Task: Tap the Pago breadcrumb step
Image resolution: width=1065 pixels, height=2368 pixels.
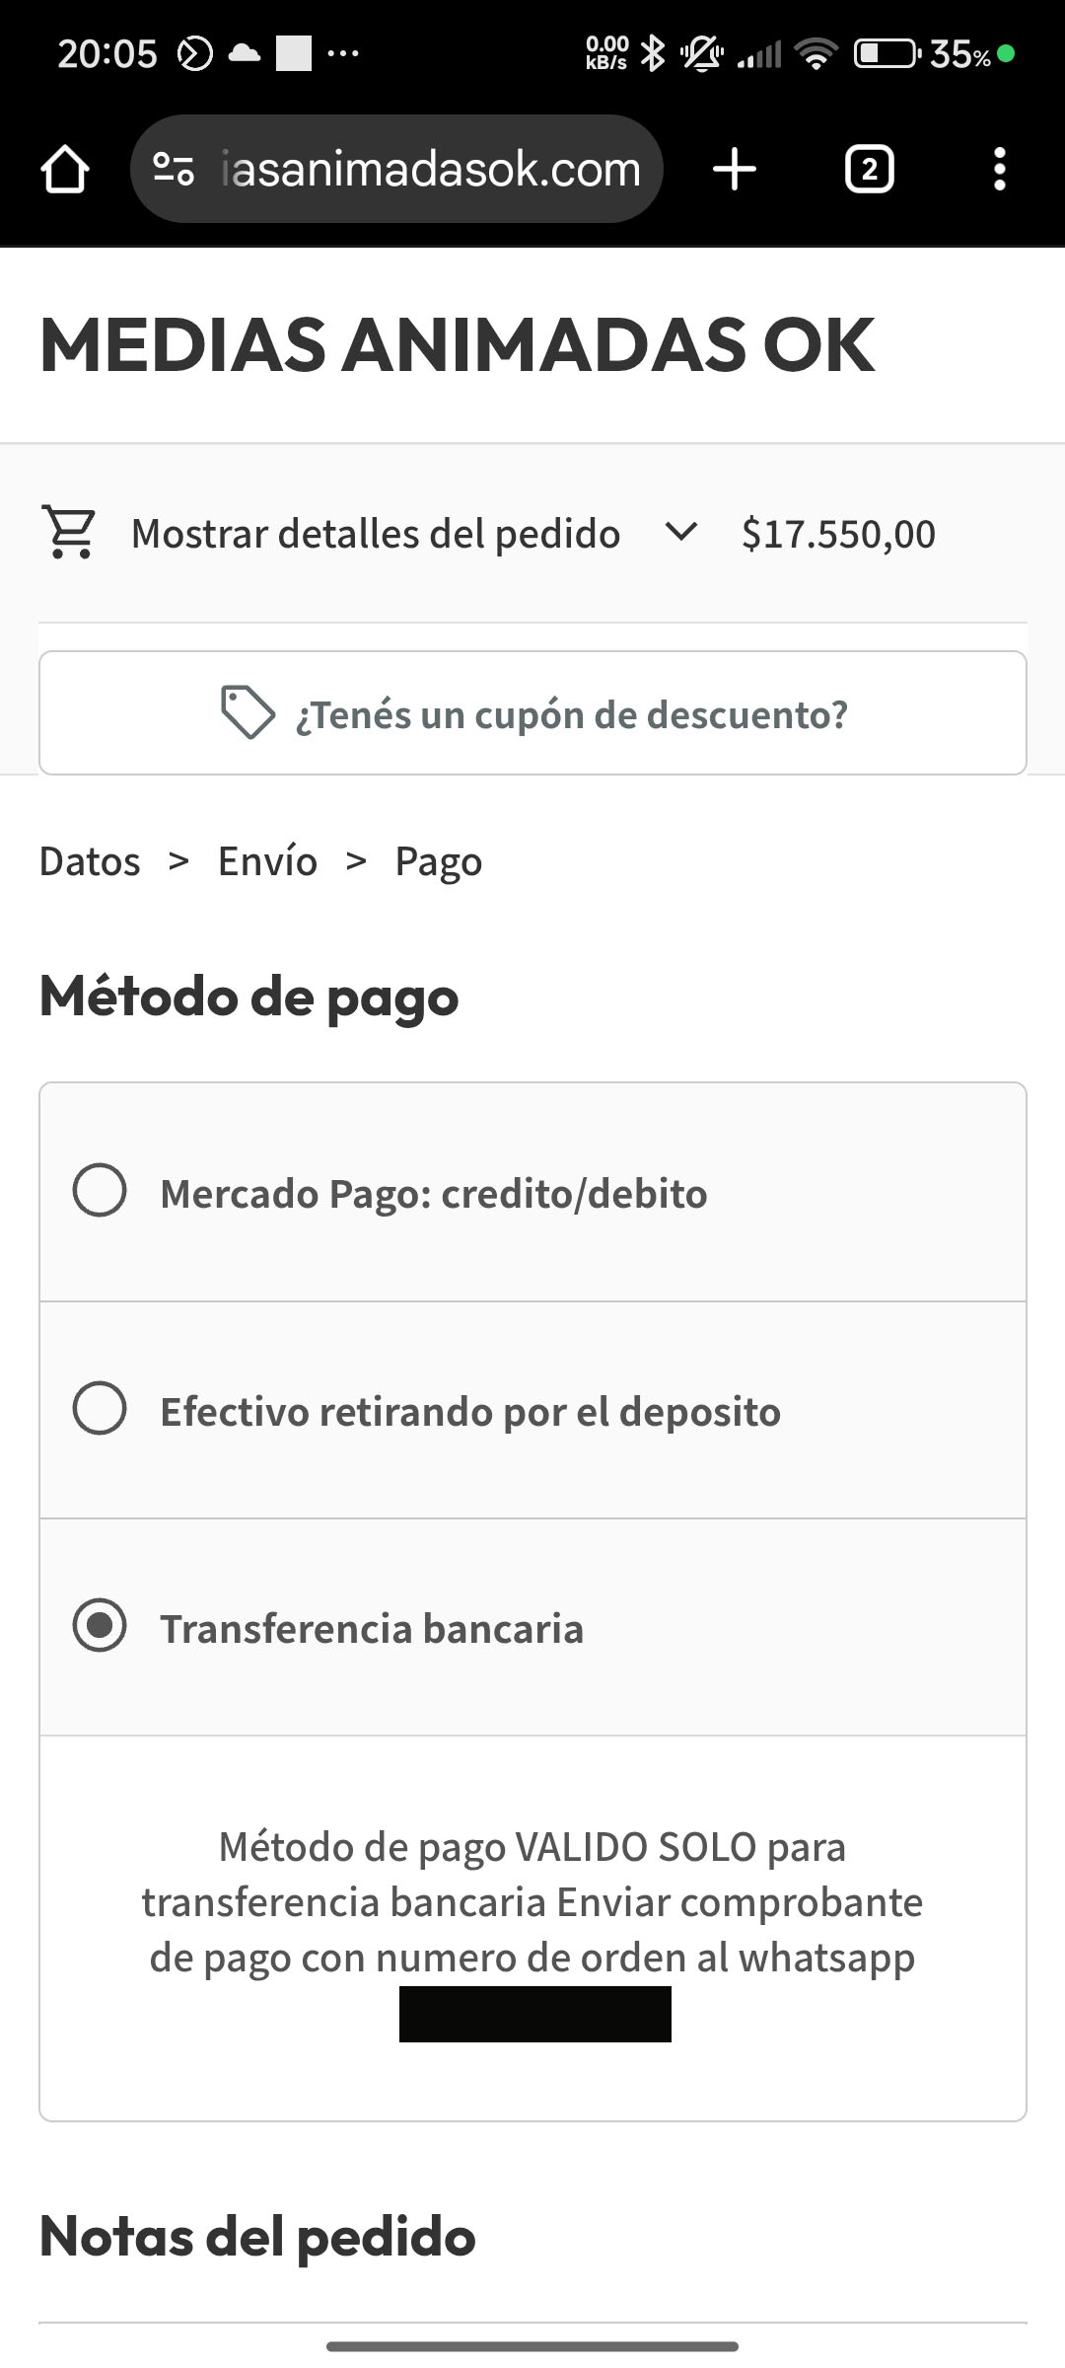Action: (x=438, y=861)
